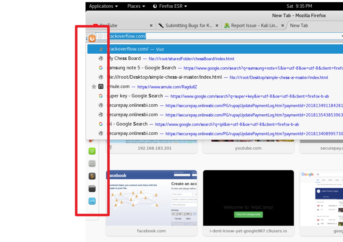Image resolution: width=343 pixels, height=242 pixels.
Task: Click the clock showing Sat 9:35 PM
Action: click(299, 6)
